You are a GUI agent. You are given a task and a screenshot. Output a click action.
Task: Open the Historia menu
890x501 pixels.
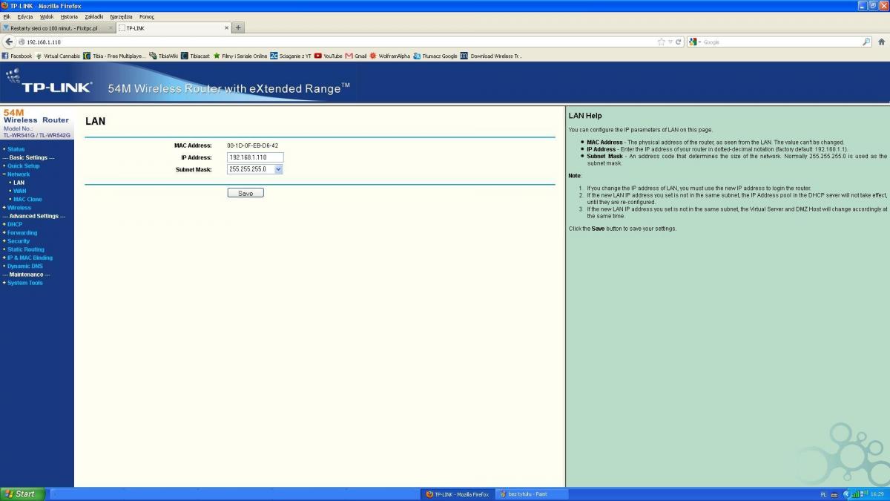[x=69, y=16]
